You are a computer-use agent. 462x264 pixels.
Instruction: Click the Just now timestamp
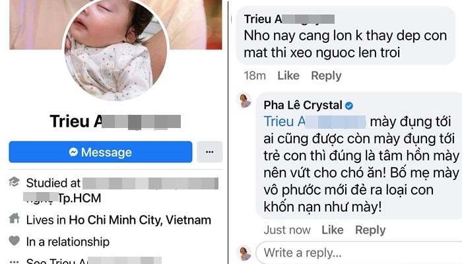tap(287, 230)
